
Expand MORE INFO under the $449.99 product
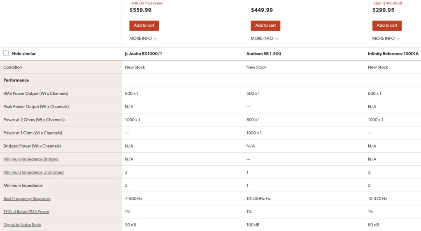click(265, 38)
